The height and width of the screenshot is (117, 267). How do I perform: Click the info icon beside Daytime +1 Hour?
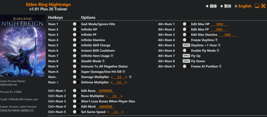[219, 45]
